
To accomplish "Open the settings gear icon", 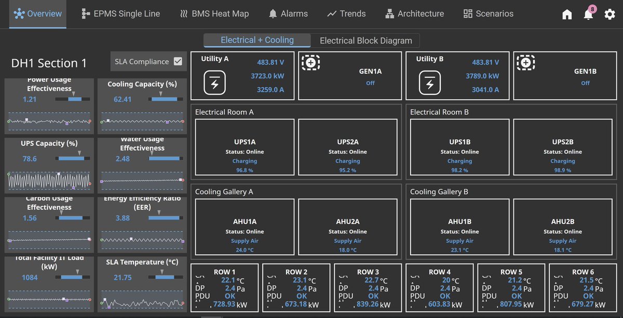I will pos(610,15).
